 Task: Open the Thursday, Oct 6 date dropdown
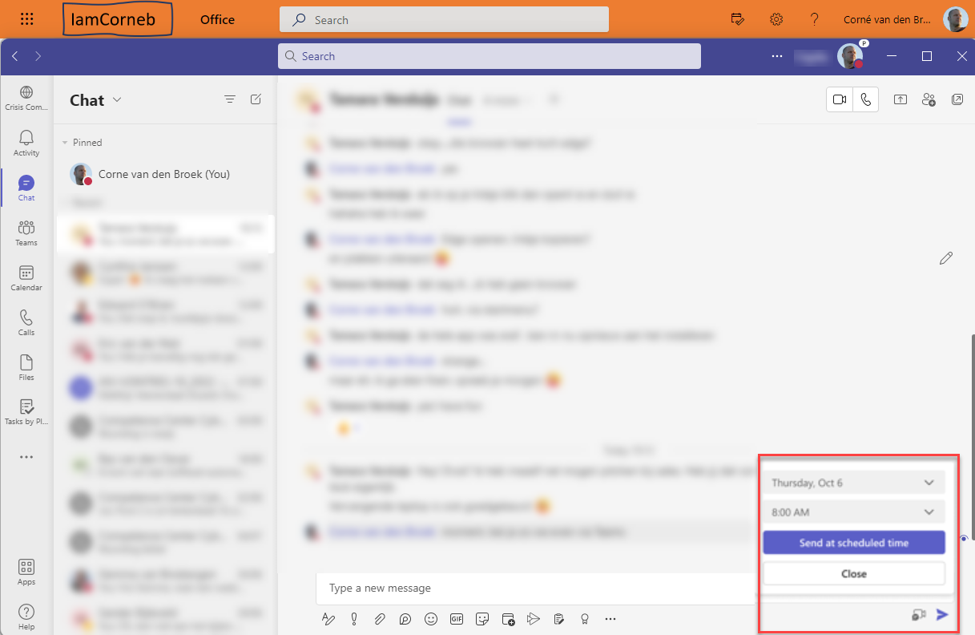tap(854, 483)
